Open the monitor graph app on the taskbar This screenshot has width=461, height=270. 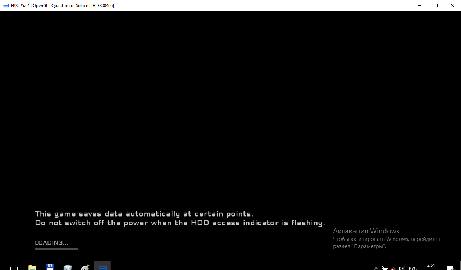[68, 267]
